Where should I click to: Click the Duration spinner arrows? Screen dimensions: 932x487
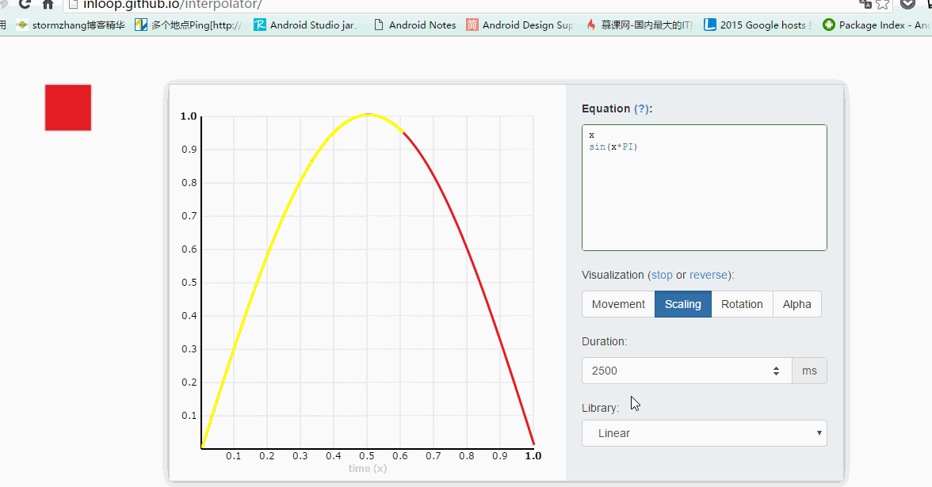(x=776, y=371)
